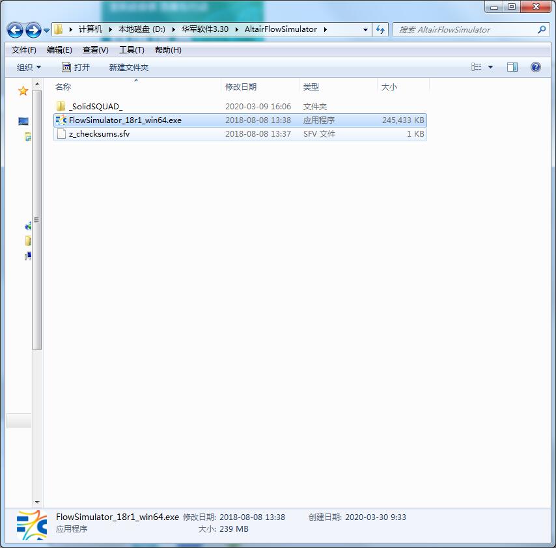
Task: Expand the arrow after AltairFlowSimulator breadcrumb
Action: 325,29
